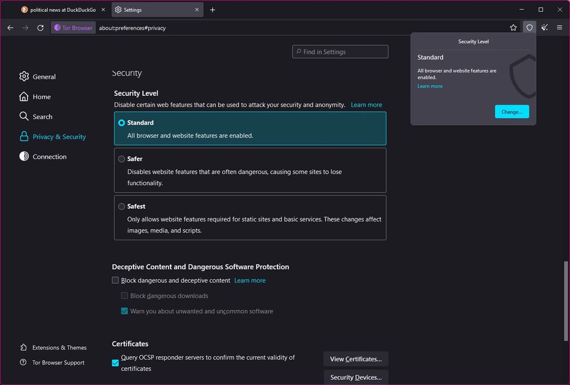Select the Safer security level

pyautogui.click(x=122, y=159)
